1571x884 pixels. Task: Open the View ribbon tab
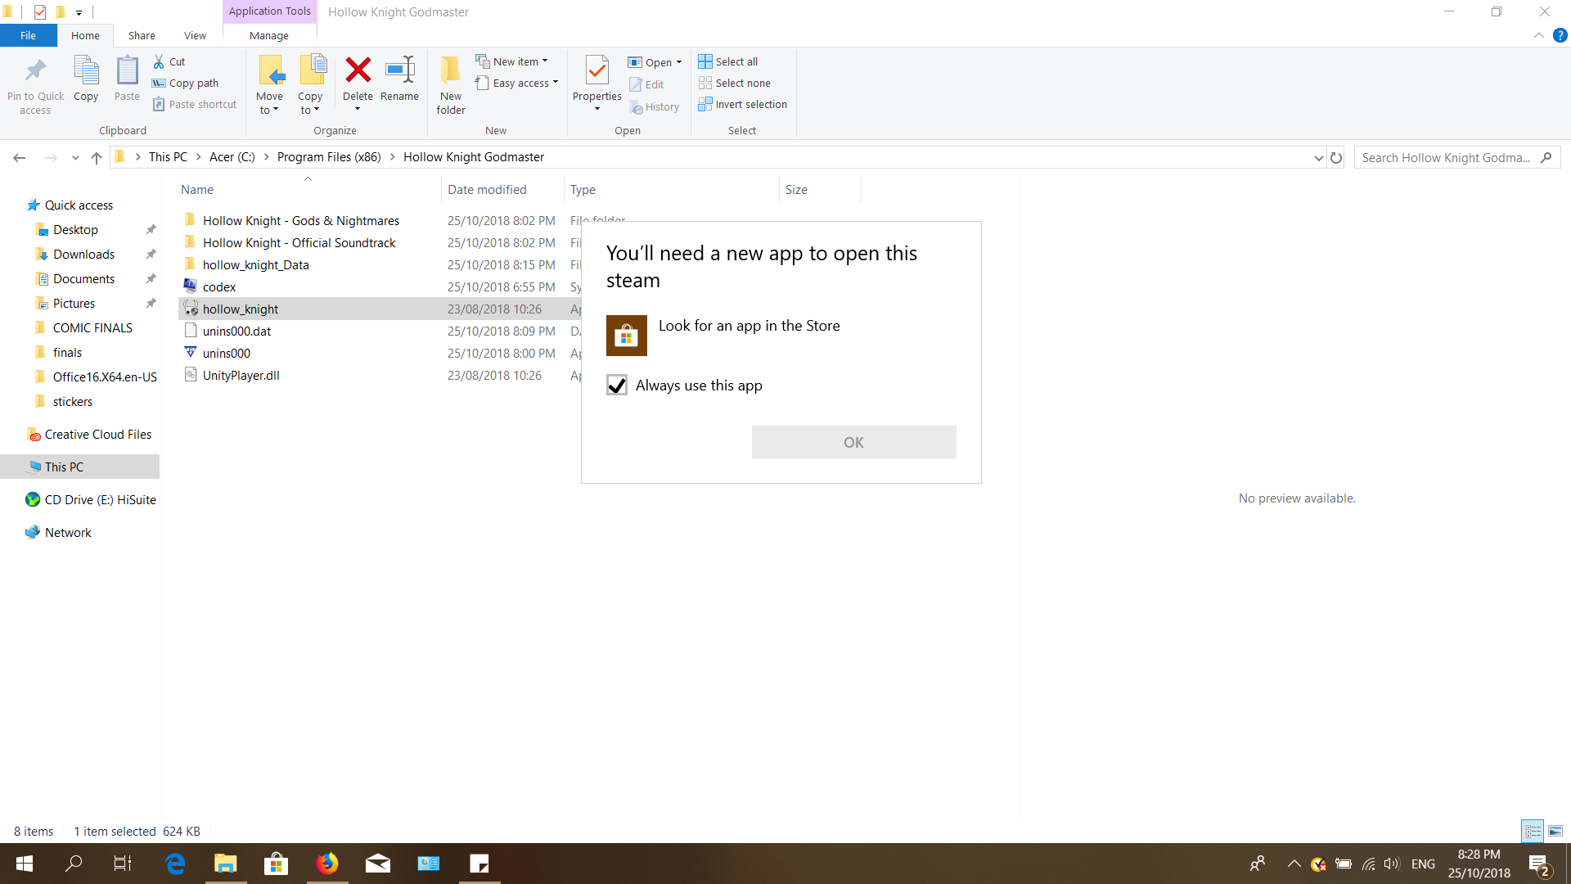click(x=195, y=35)
